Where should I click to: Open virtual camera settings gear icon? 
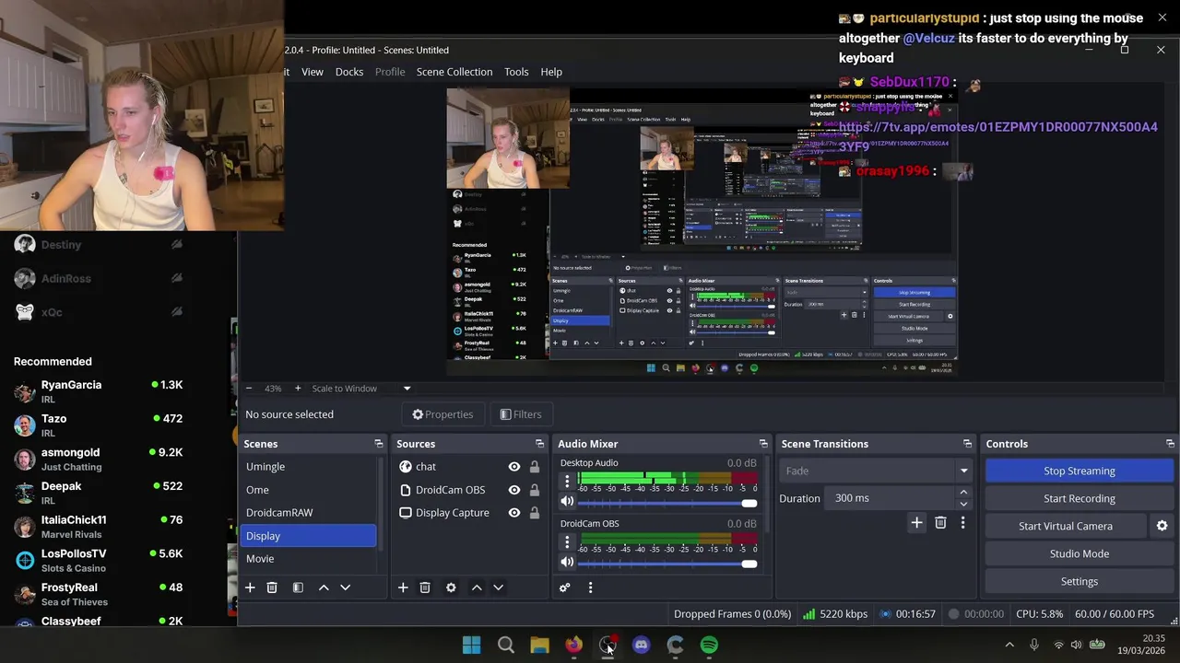click(1162, 526)
